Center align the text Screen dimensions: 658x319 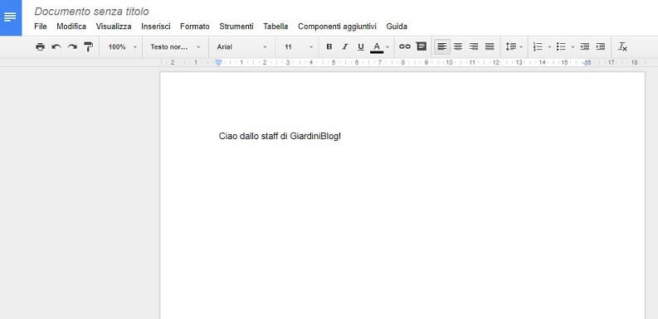[458, 47]
